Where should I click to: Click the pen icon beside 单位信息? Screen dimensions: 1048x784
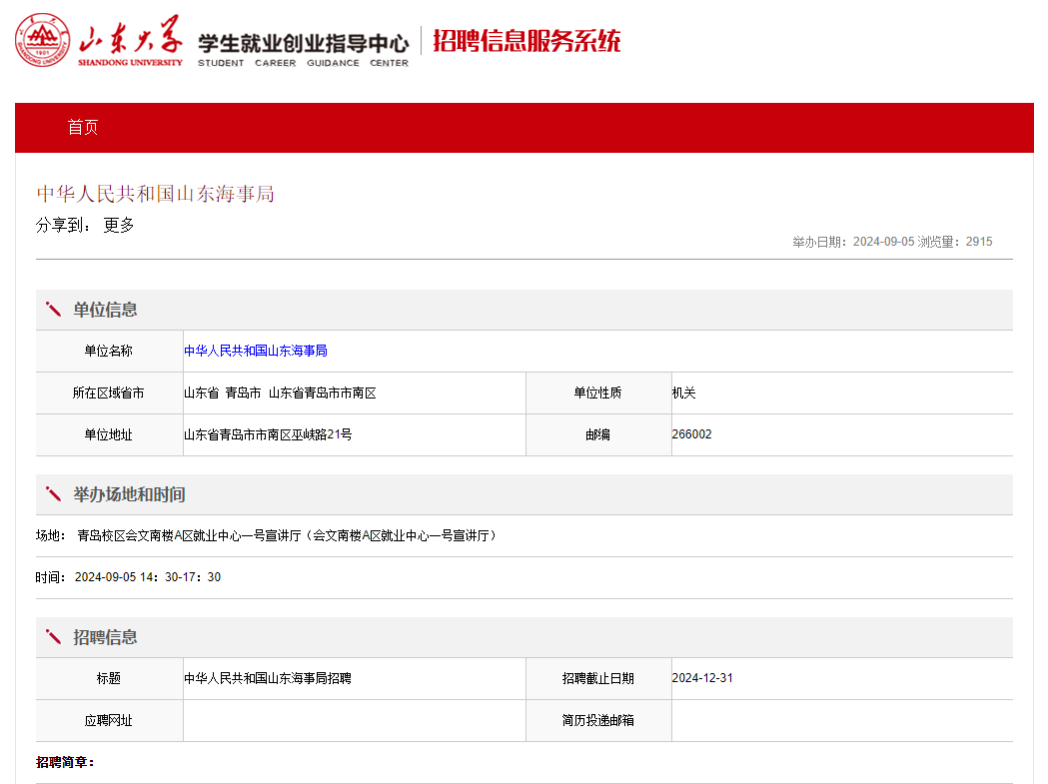coord(53,310)
